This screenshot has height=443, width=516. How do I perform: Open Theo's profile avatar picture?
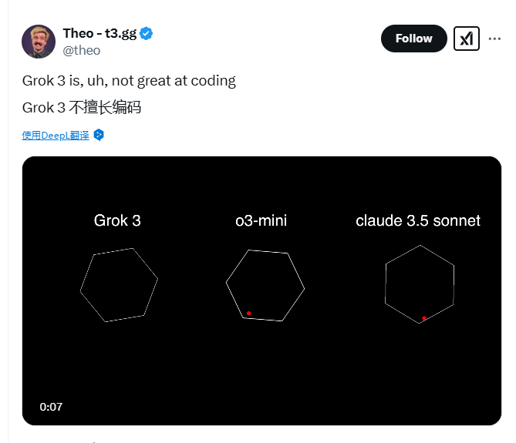pos(39,42)
